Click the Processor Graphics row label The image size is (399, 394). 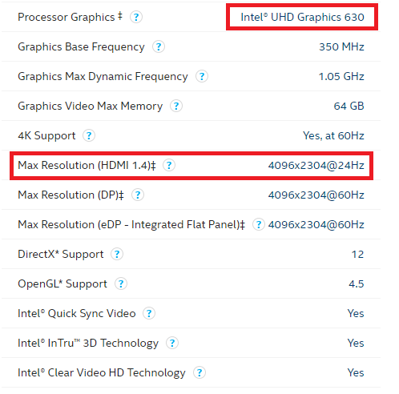pyautogui.click(x=70, y=18)
